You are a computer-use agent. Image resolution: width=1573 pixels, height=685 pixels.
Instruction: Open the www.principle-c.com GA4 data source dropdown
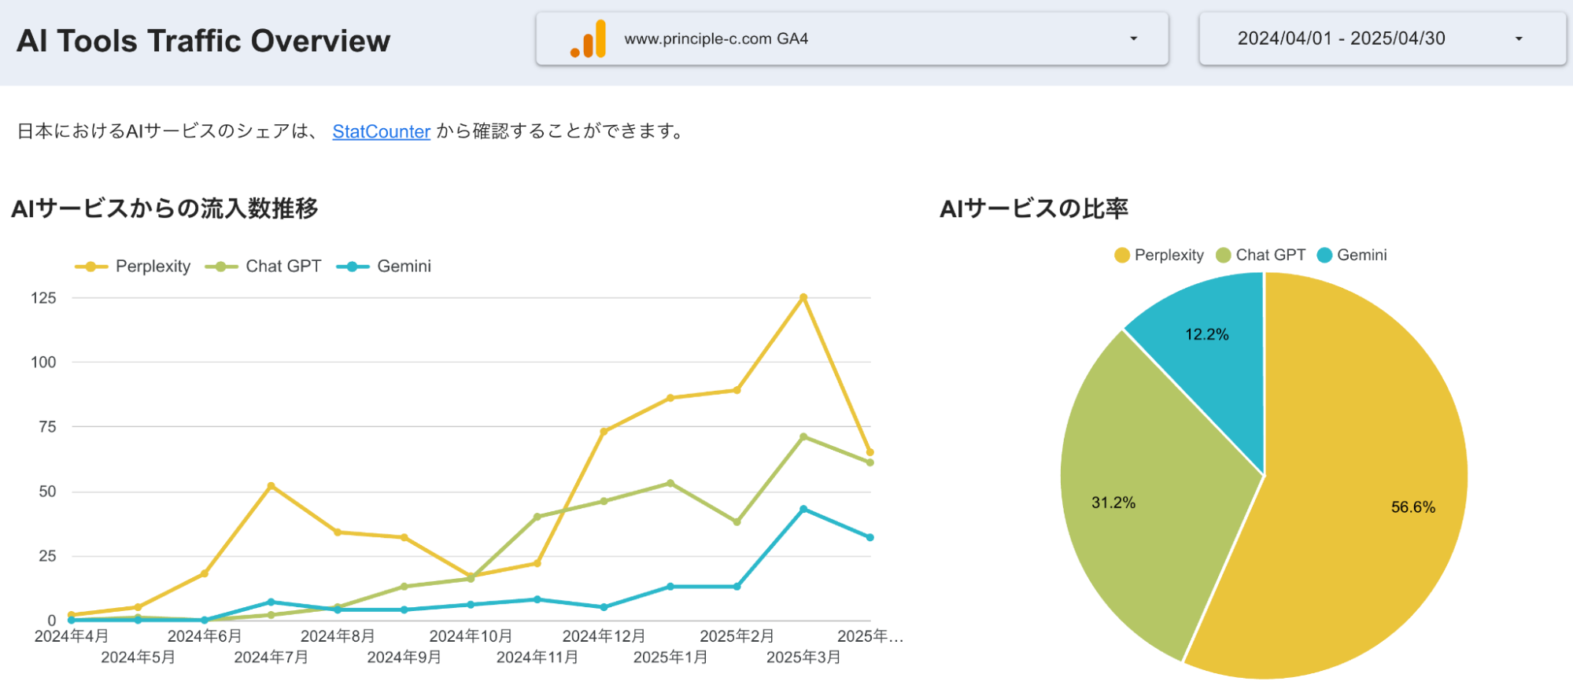(x=850, y=39)
